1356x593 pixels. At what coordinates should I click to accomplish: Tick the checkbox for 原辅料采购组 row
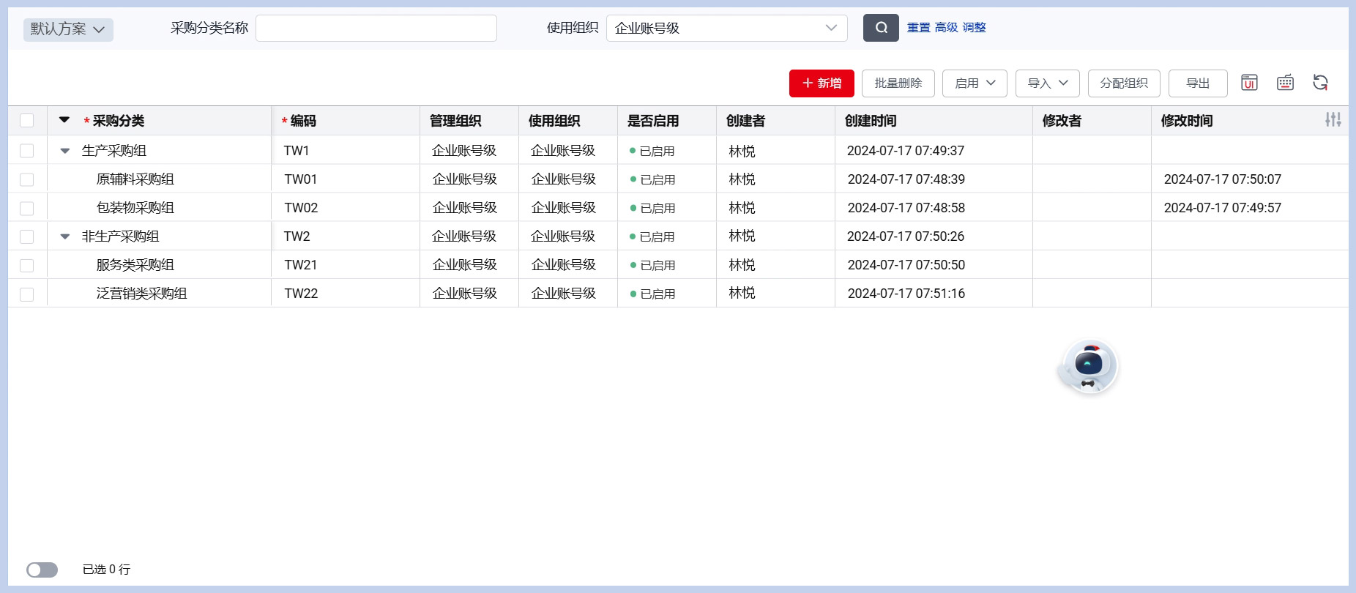pyautogui.click(x=27, y=179)
